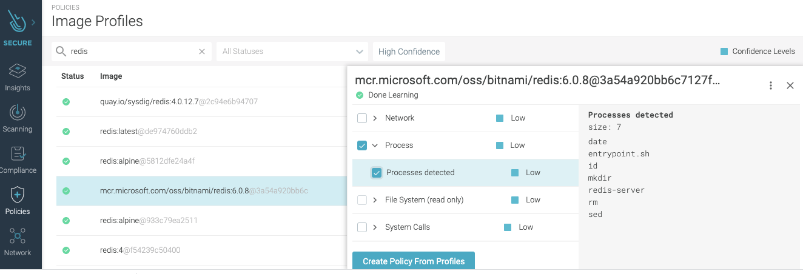Click the High Confidence filter button
Image resolution: width=803 pixels, height=274 pixels.
pos(409,52)
